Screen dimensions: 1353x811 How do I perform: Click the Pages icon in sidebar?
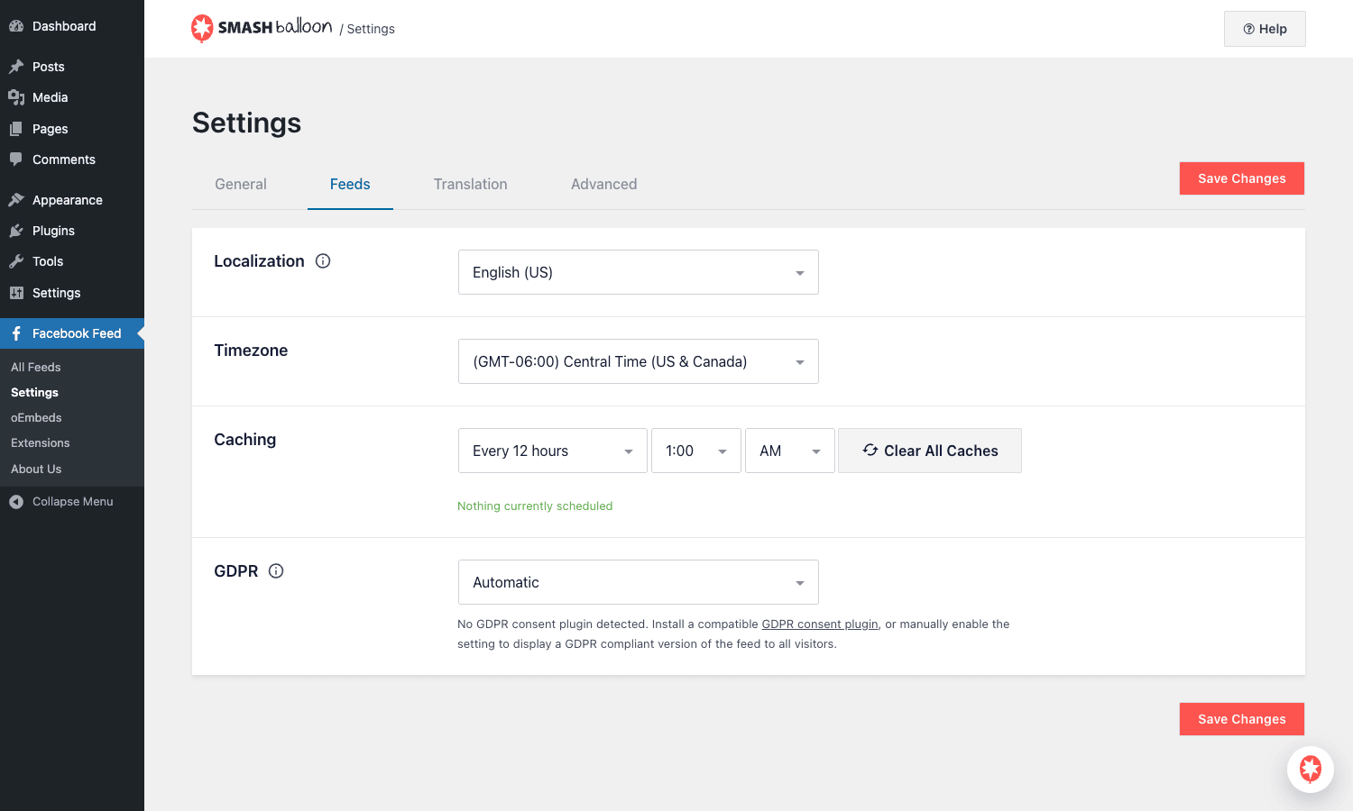16,129
